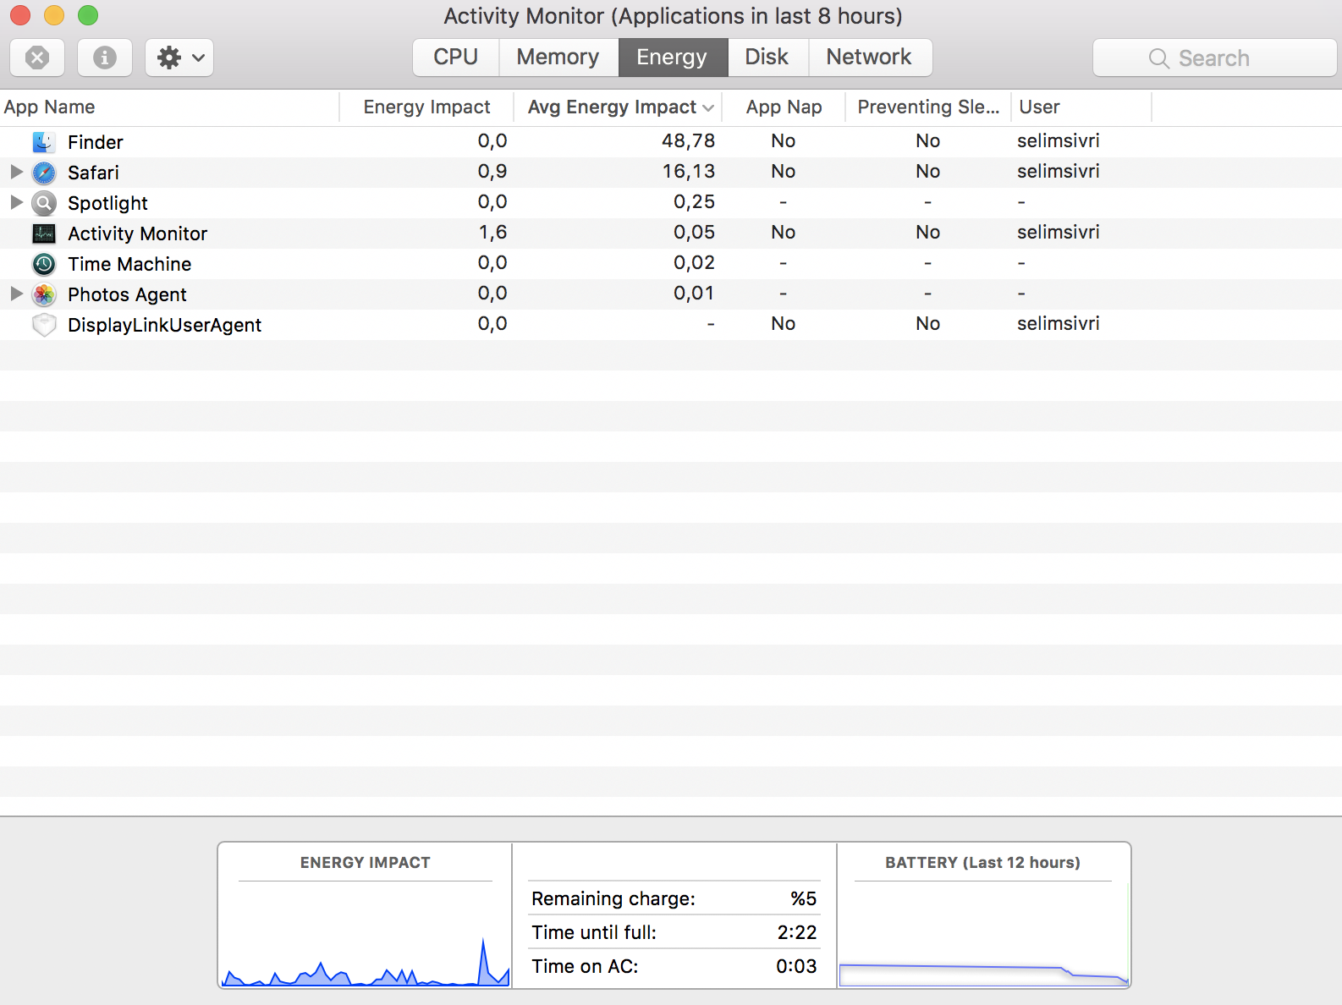Click the Finder app icon in list
Image resolution: width=1342 pixels, height=1005 pixels.
44,141
